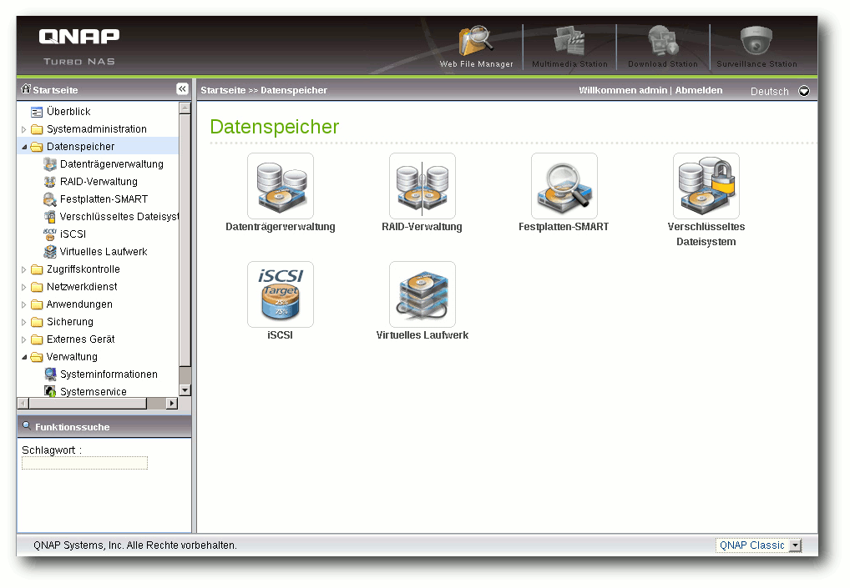Click Festplatten-SMART caption in main panel
This screenshot has height=588, width=850.
564,227
